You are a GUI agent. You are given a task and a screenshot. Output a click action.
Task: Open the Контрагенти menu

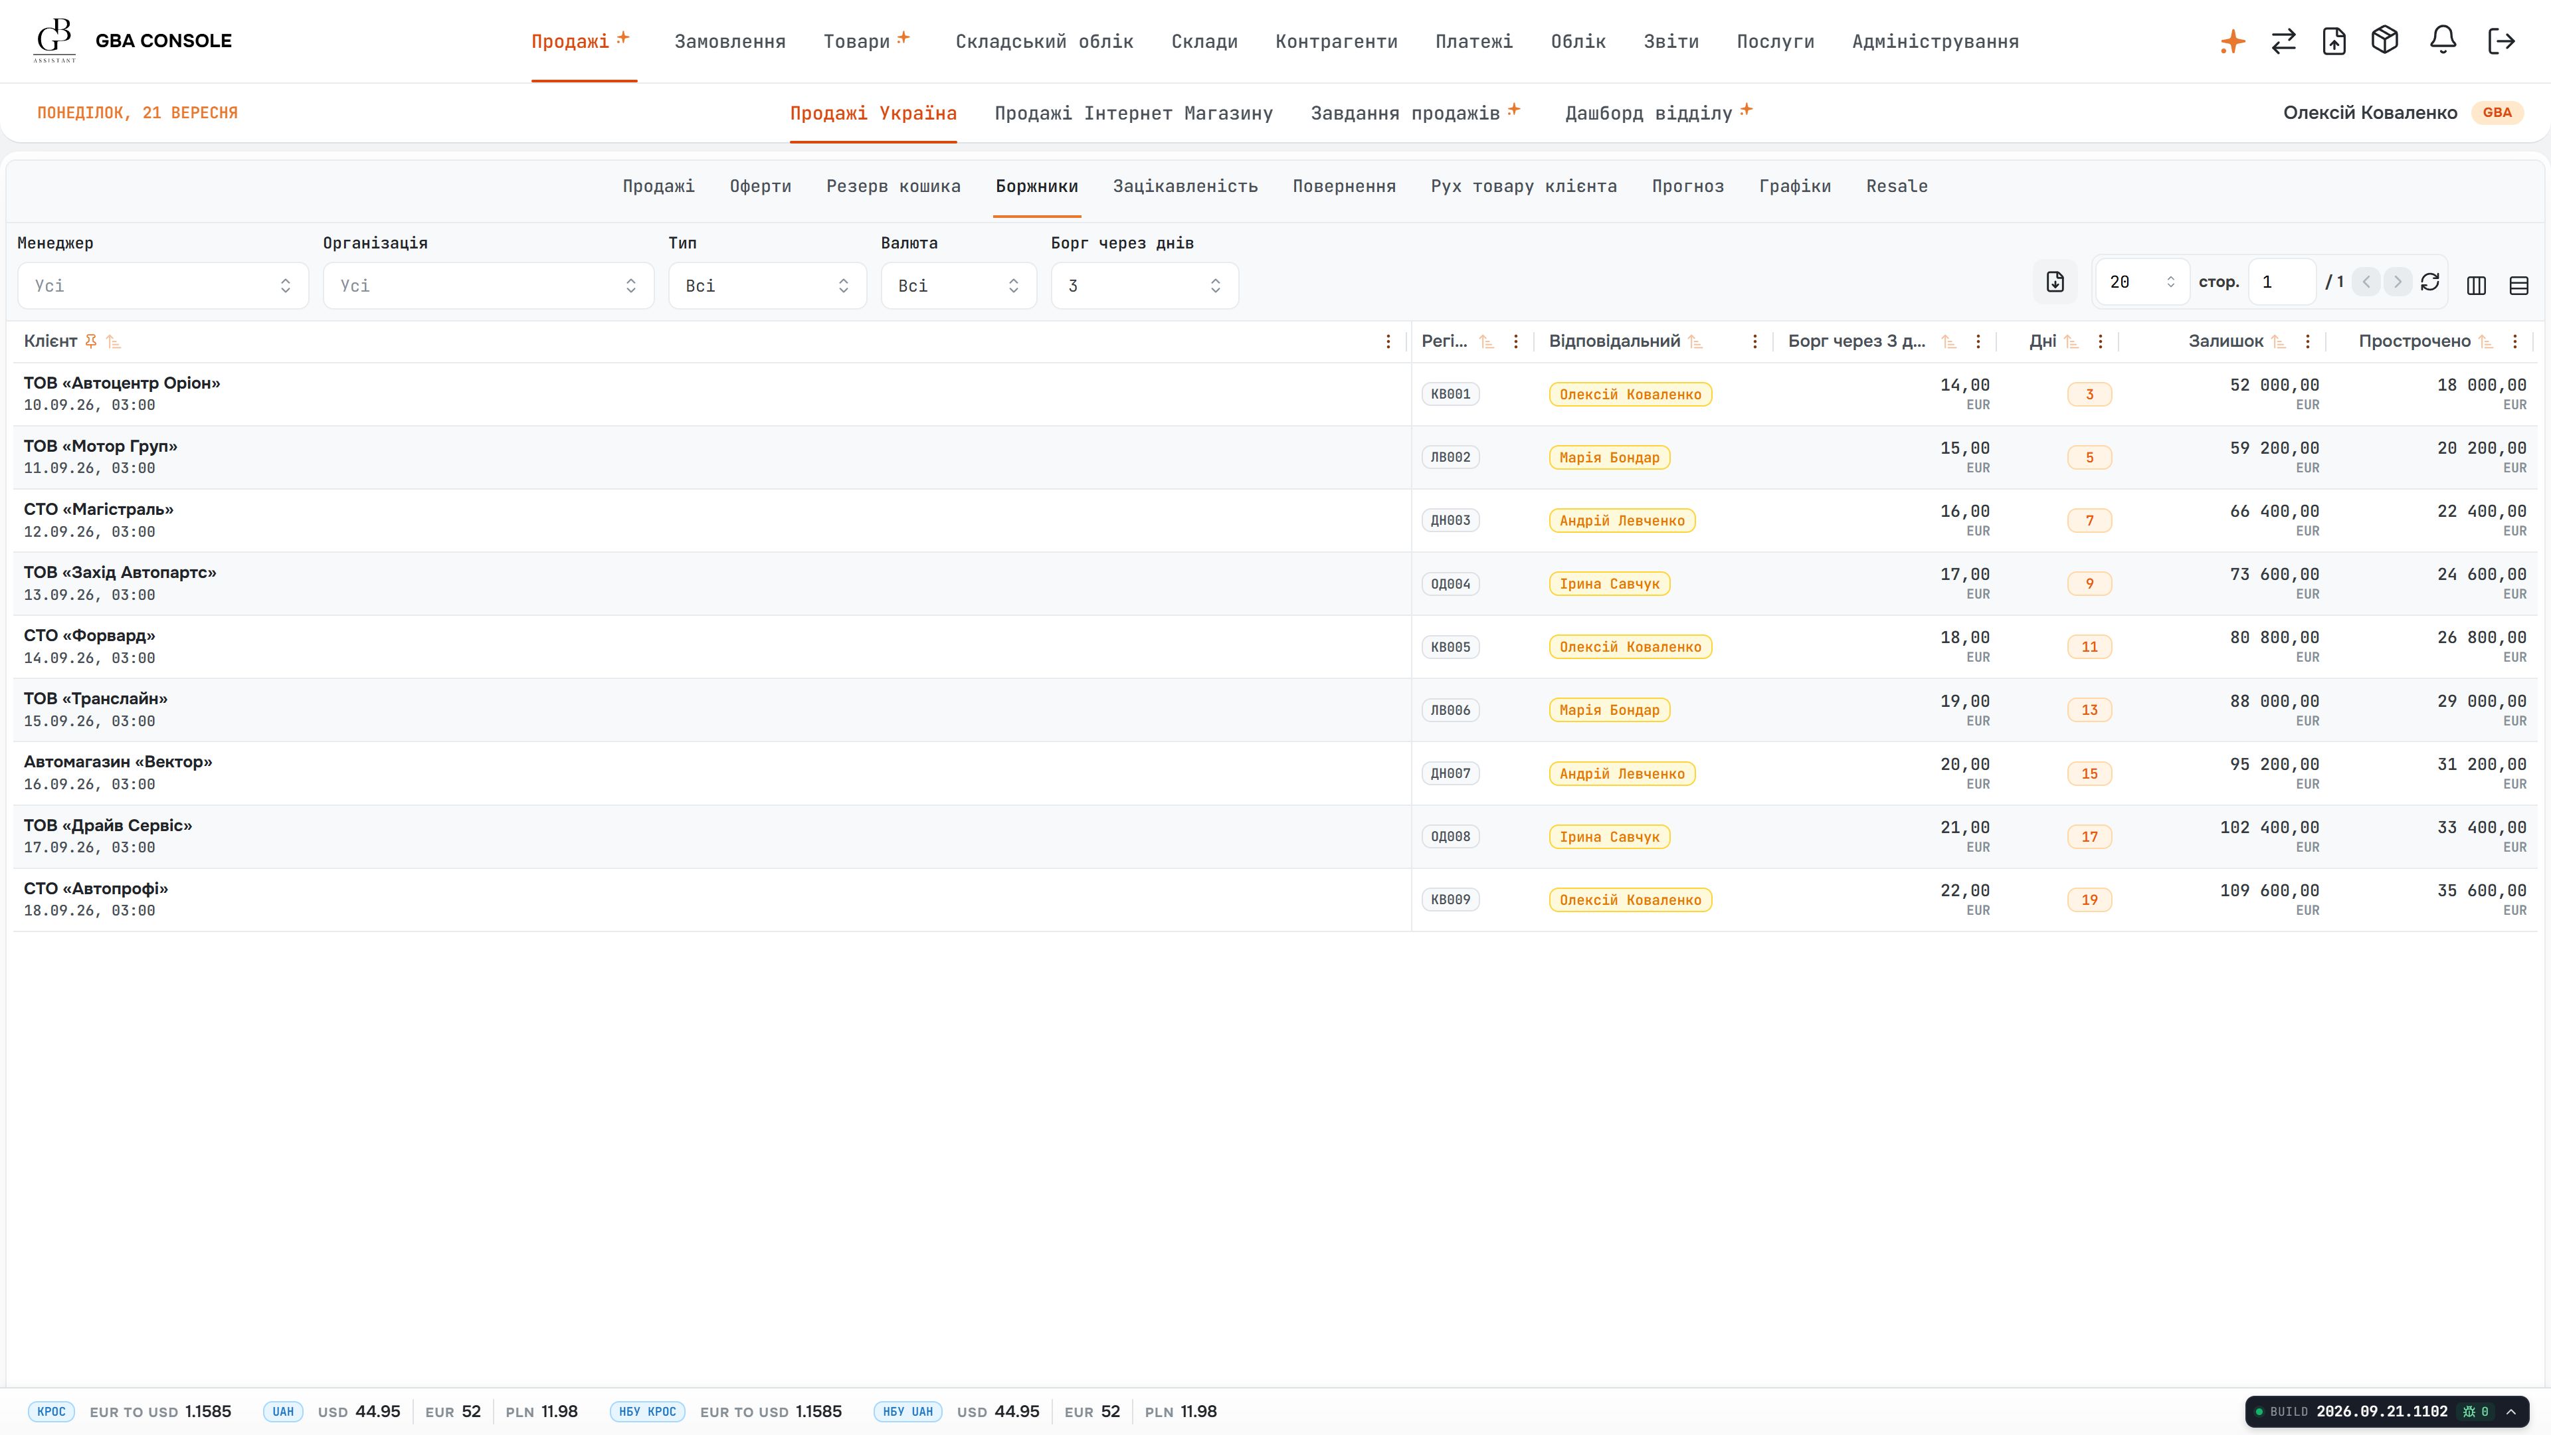tap(1336, 42)
